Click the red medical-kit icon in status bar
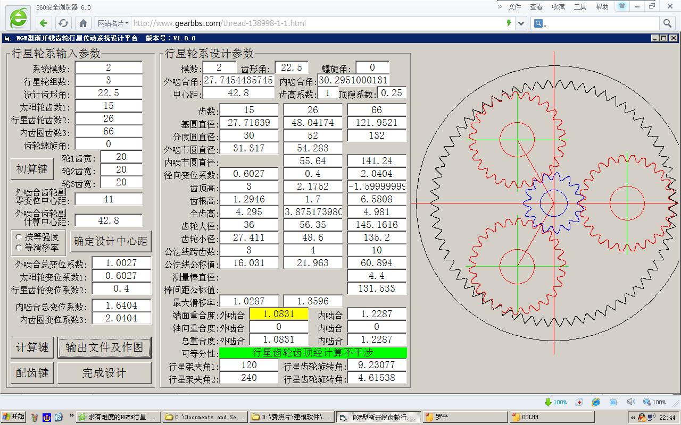 (579, 402)
